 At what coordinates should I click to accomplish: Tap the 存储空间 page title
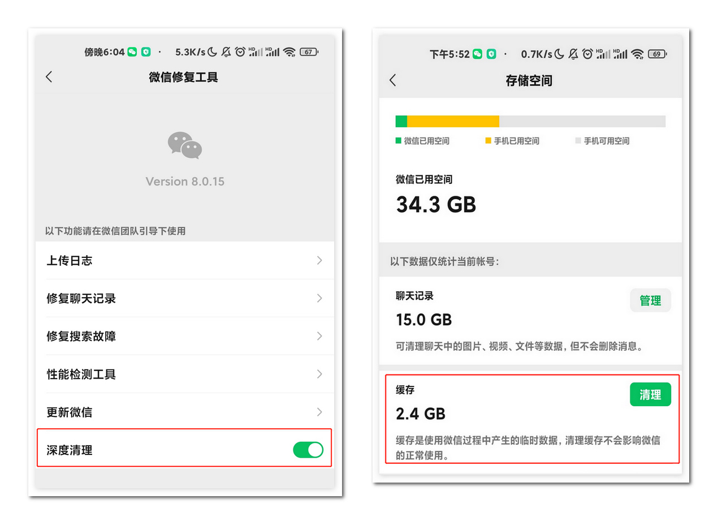pyautogui.click(x=529, y=80)
